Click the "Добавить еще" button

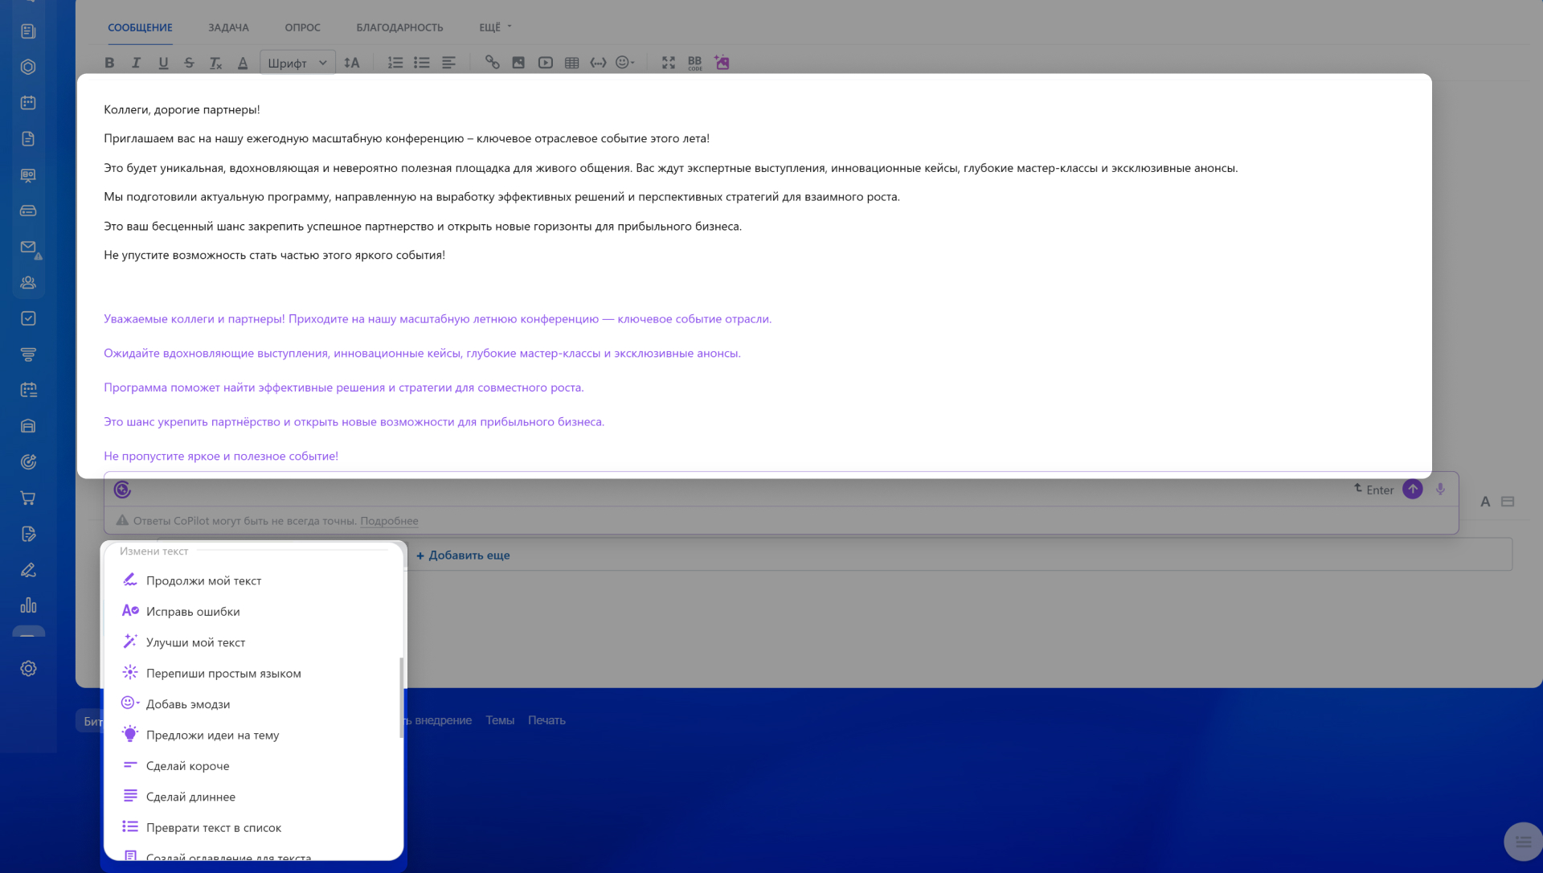pyautogui.click(x=463, y=555)
